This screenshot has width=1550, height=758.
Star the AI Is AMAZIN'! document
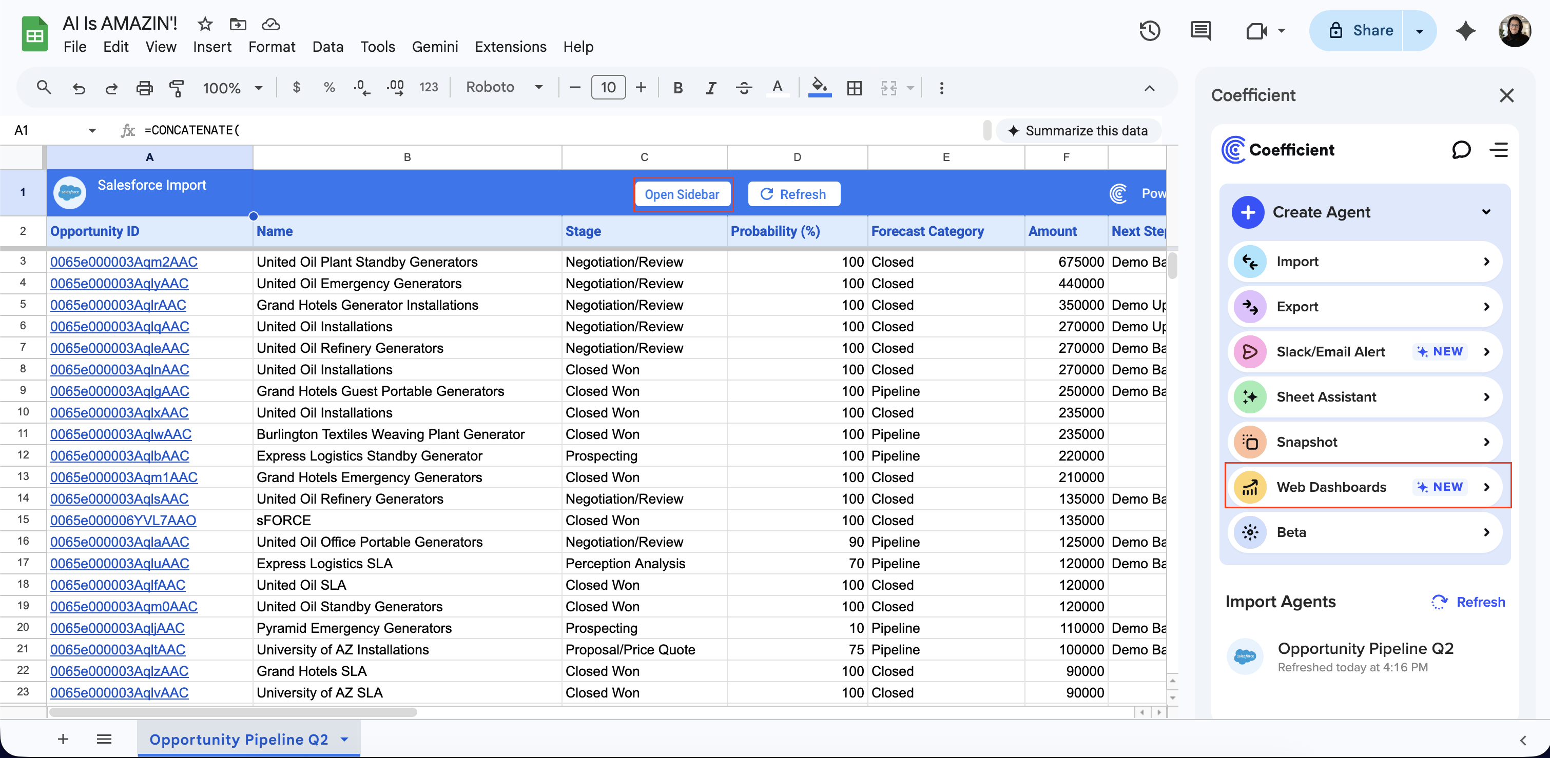(205, 24)
